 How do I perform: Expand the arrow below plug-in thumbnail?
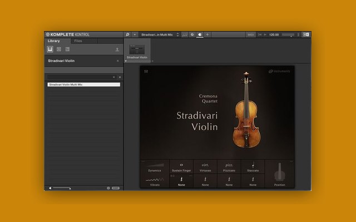point(126,61)
